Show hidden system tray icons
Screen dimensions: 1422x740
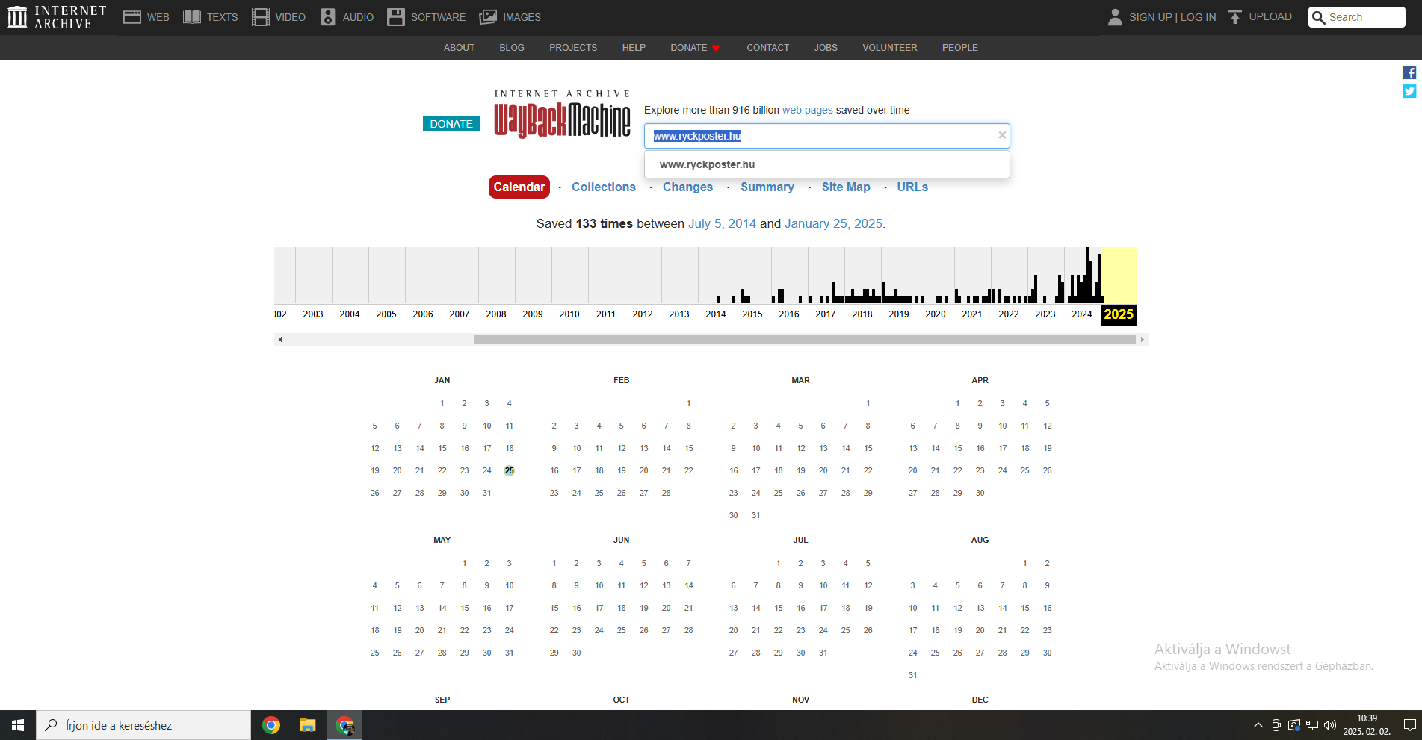(1258, 725)
